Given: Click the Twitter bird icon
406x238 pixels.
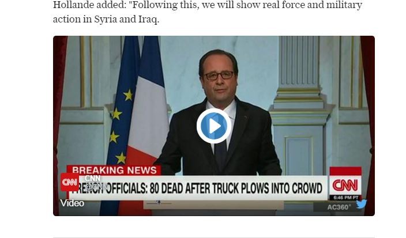Looking at the screenshot, I should (361, 204).
